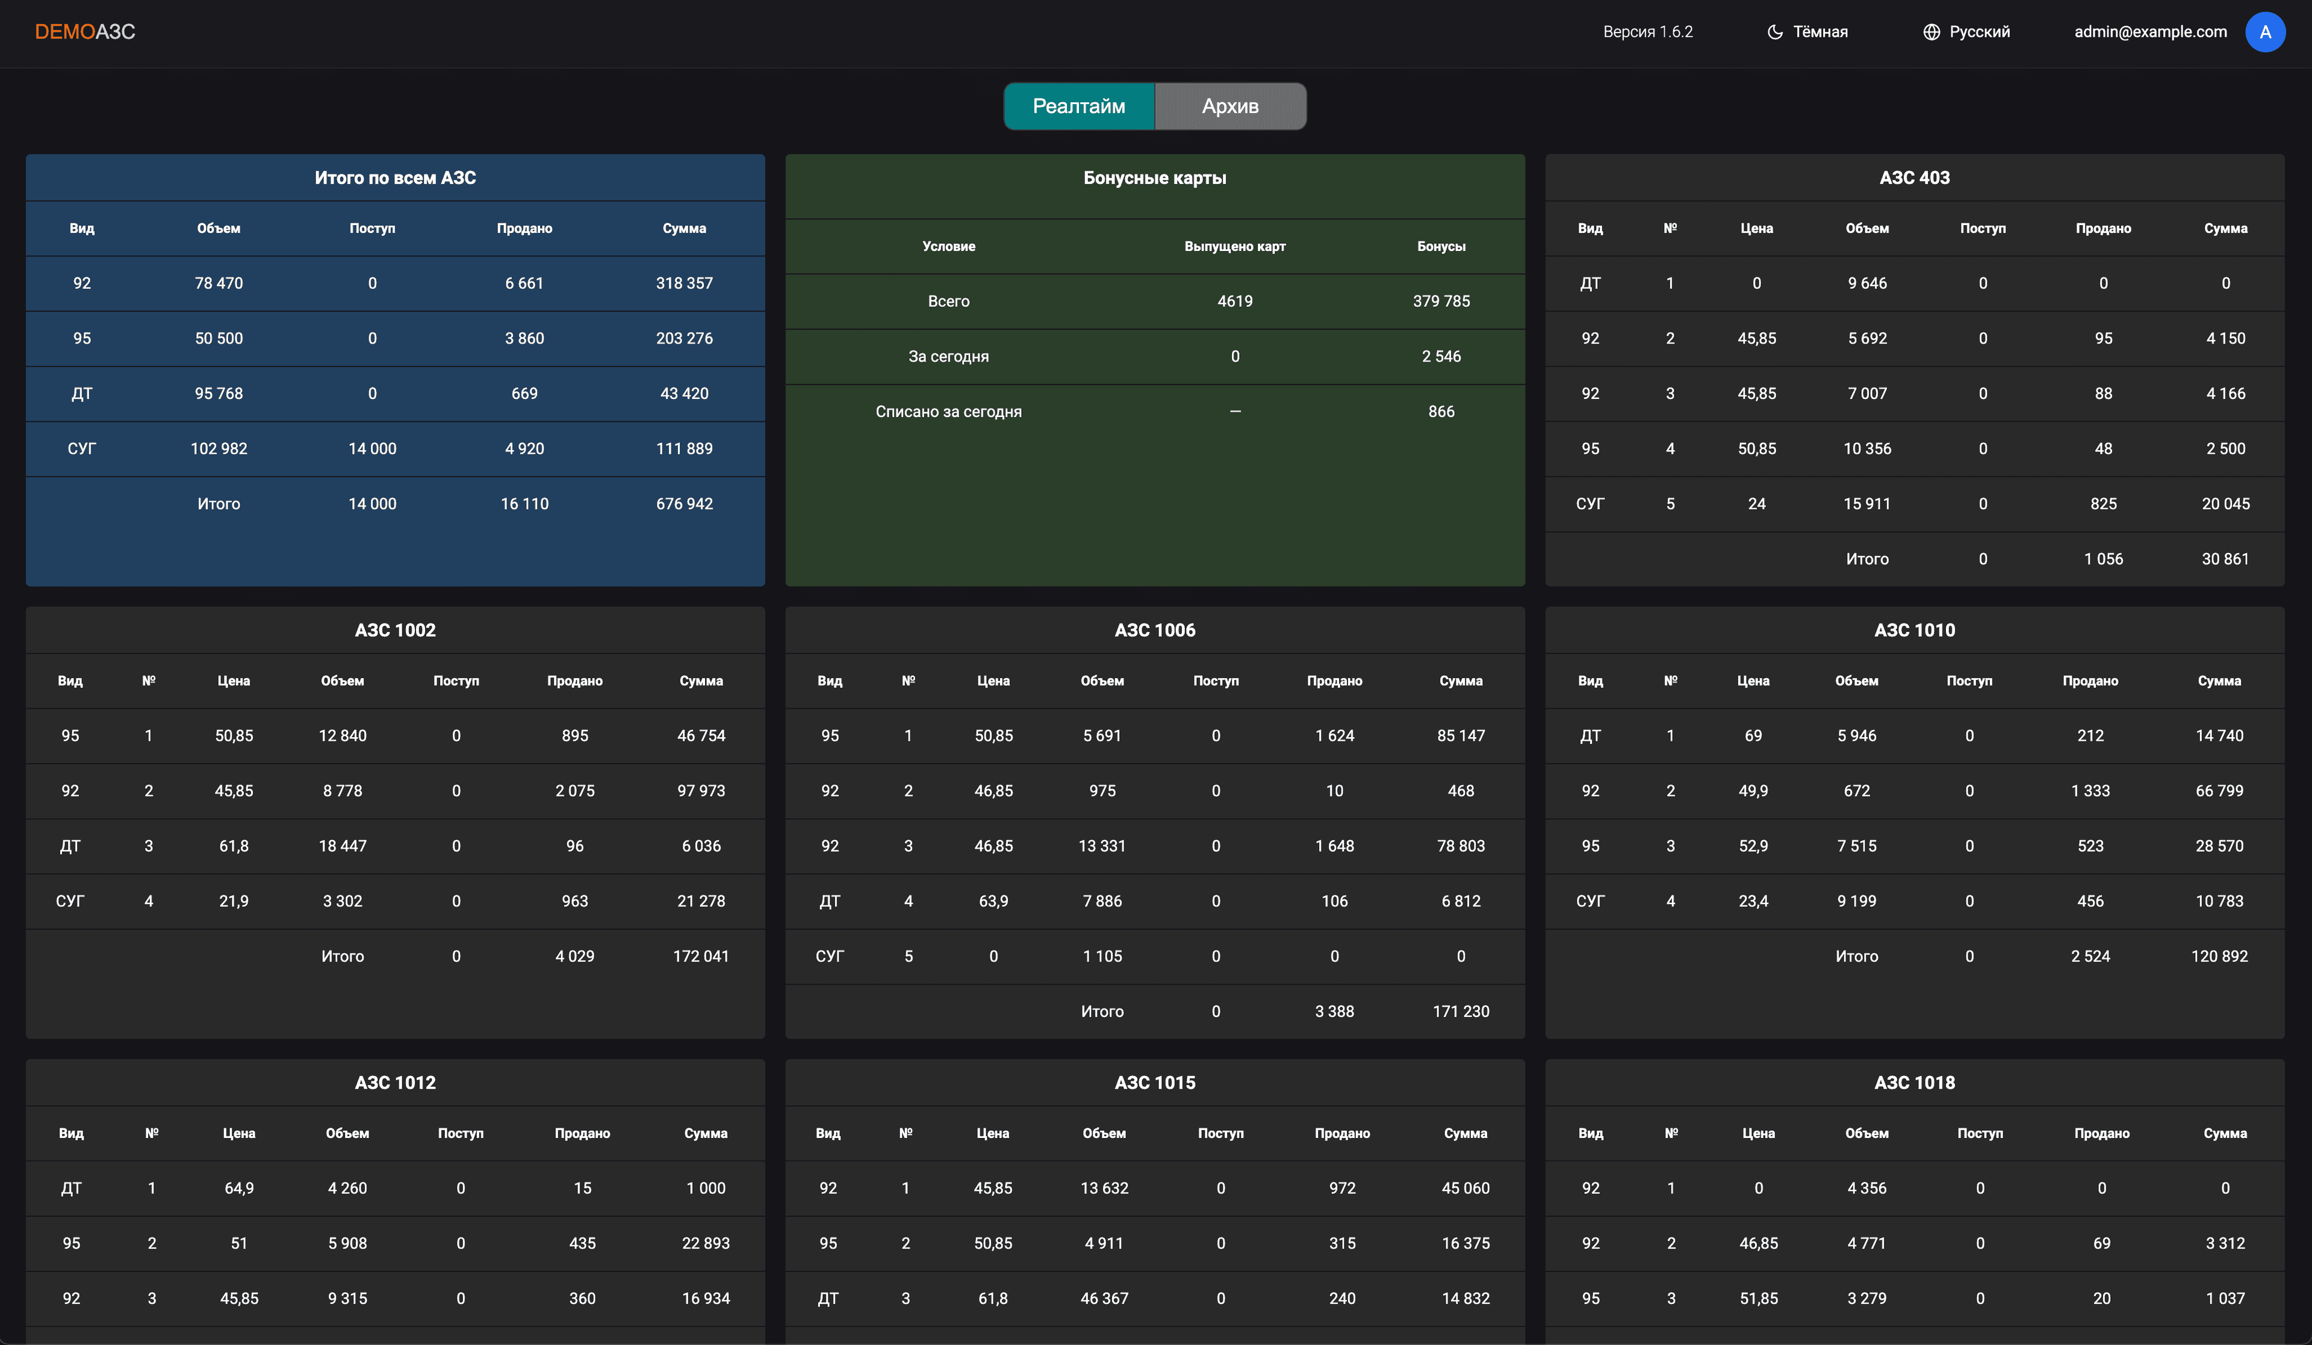Select the Итого по всем АЗС table header
Image resolution: width=2312 pixels, height=1345 pixels.
point(394,178)
